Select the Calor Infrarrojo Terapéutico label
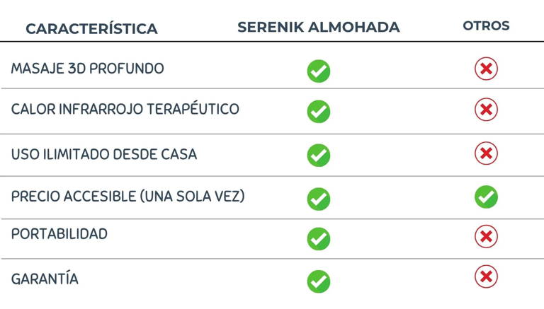Image resolution: width=544 pixels, height=309 pixels. [125, 110]
